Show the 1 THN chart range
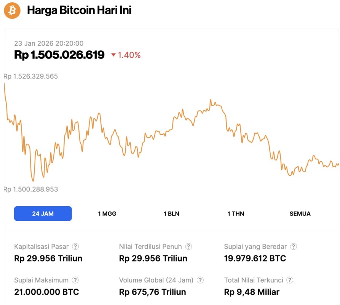Screen dimensions: 340x305 (236, 213)
